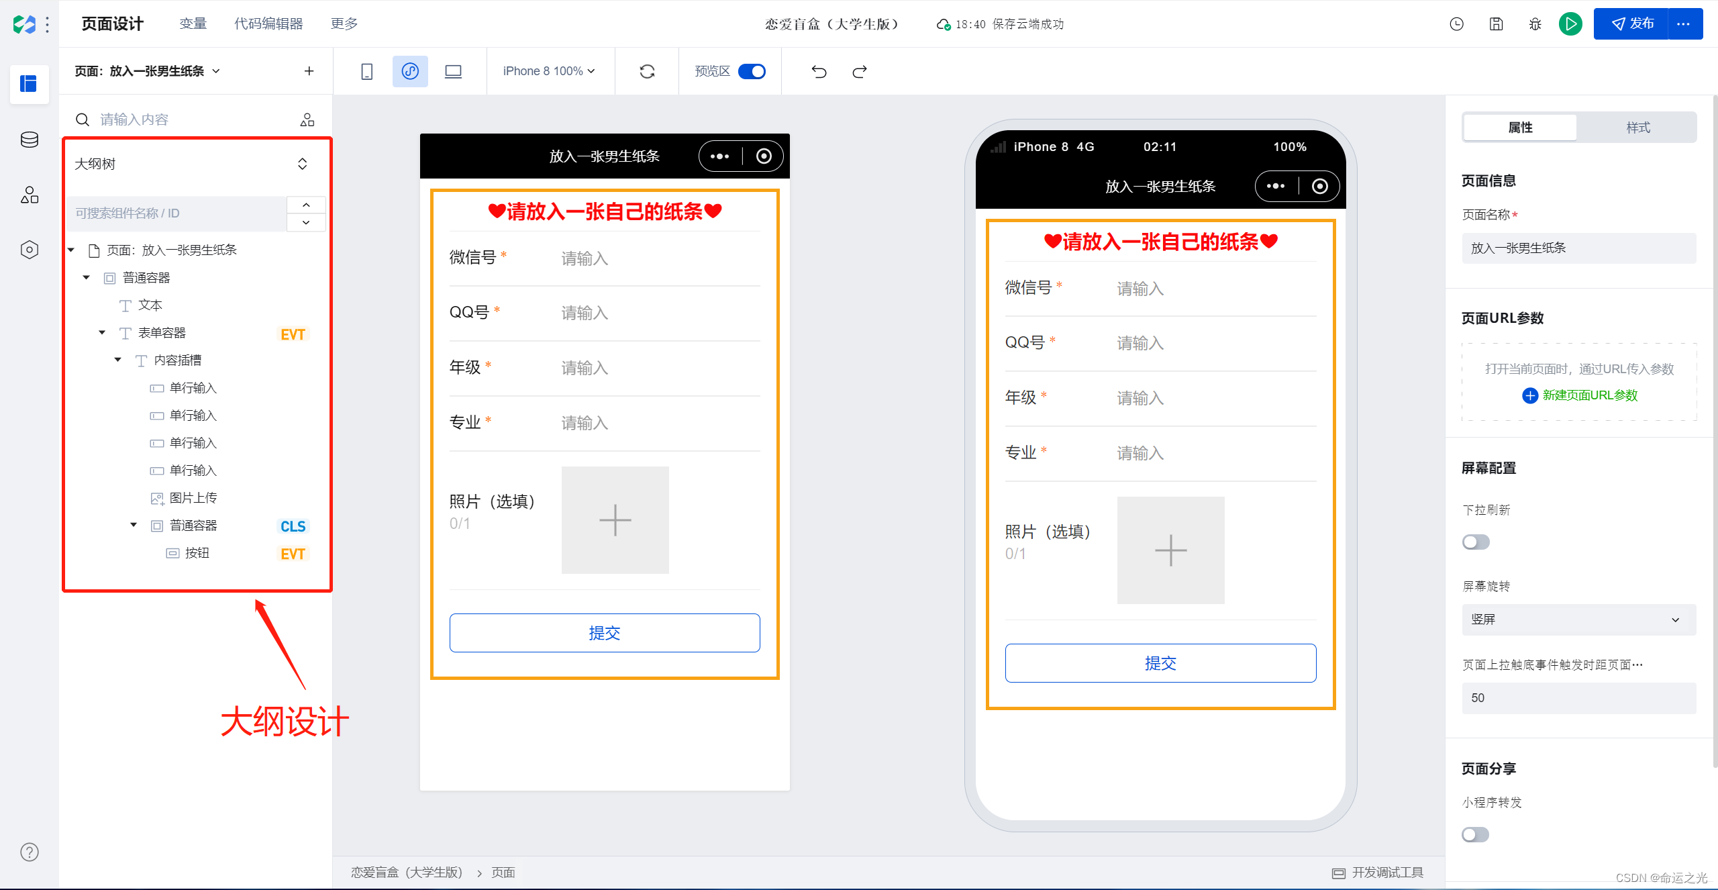The width and height of the screenshot is (1718, 890).
Task: Click the redo arrow icon
Action: coord(860,71)
